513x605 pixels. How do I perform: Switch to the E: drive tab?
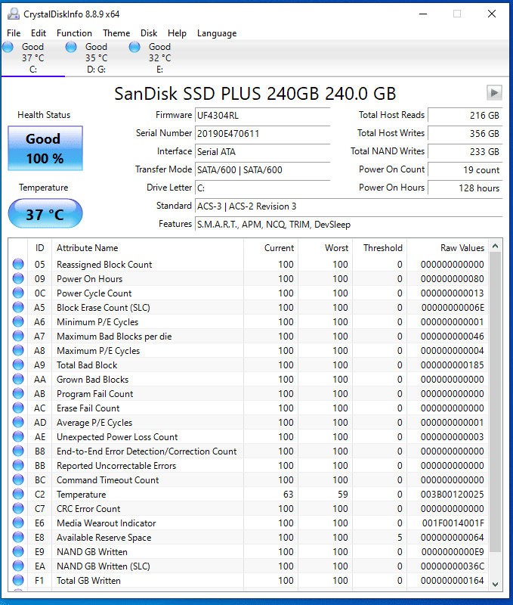159,58
